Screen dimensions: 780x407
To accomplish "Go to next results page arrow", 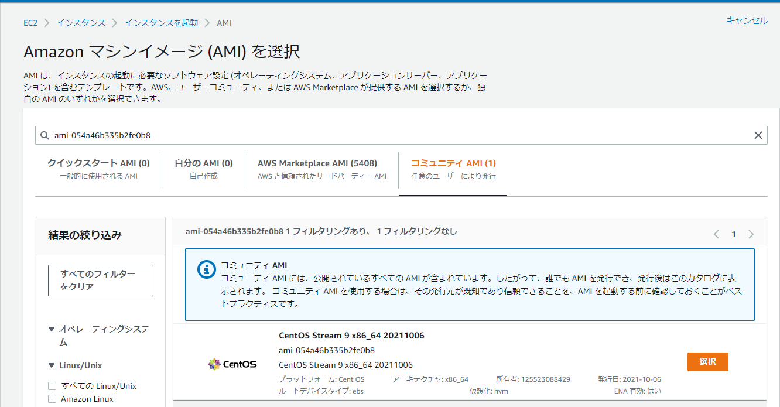I will (751, 234).
